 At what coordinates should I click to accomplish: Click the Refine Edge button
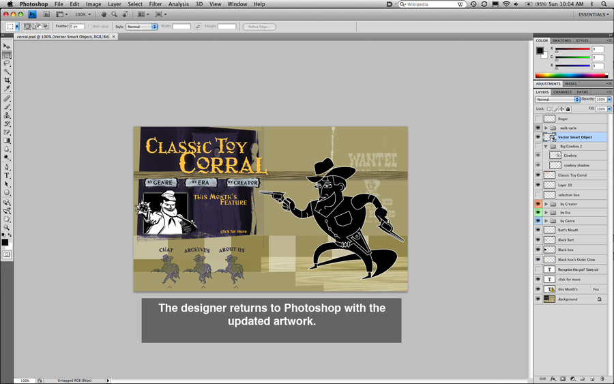coord(259,27)
